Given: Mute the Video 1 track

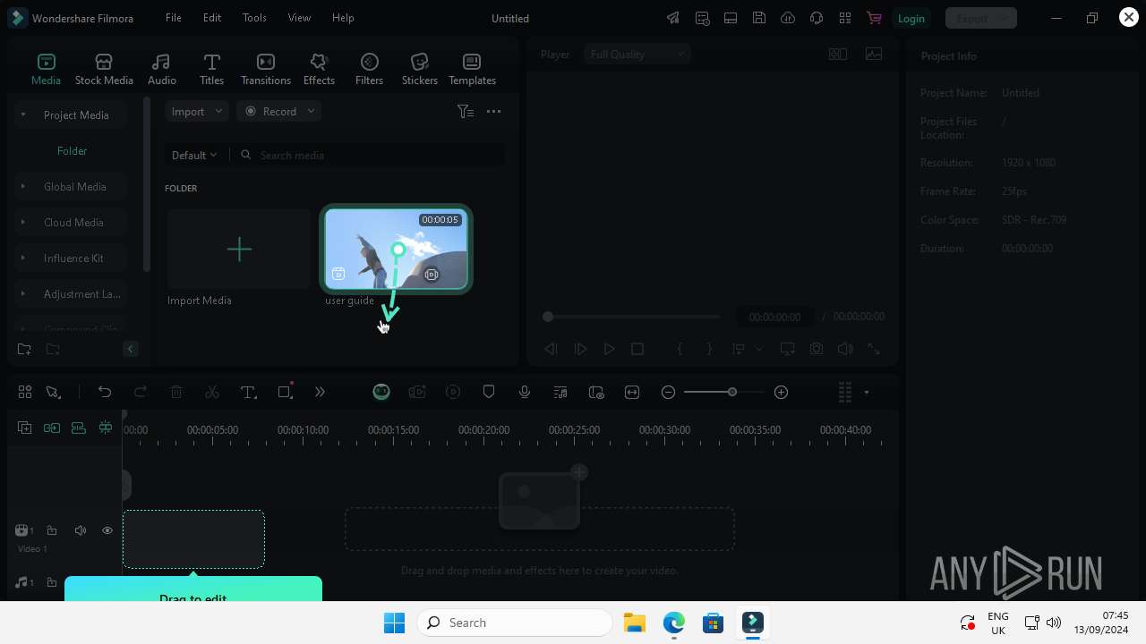Looking at the screenshot, I should click(x=80, y=530).
